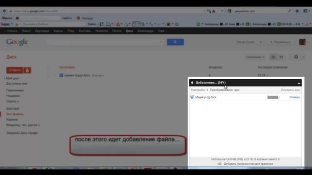Viewport: 312px width, 175px height.
Task: Click the green round icon before Запорожье
Action: tap(198, 24)
